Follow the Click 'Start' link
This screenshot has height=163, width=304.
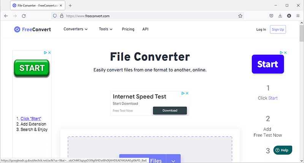click(31, 119)
